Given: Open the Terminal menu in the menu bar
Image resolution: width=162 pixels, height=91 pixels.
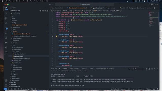Looking at the screenshot, I should (x=36, y=1).
